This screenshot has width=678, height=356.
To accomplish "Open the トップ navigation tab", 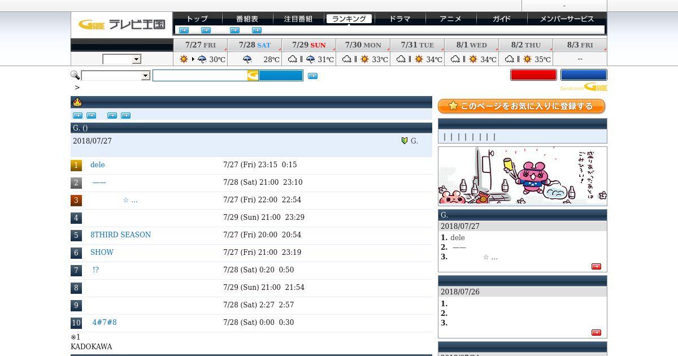I will [197, 19].
